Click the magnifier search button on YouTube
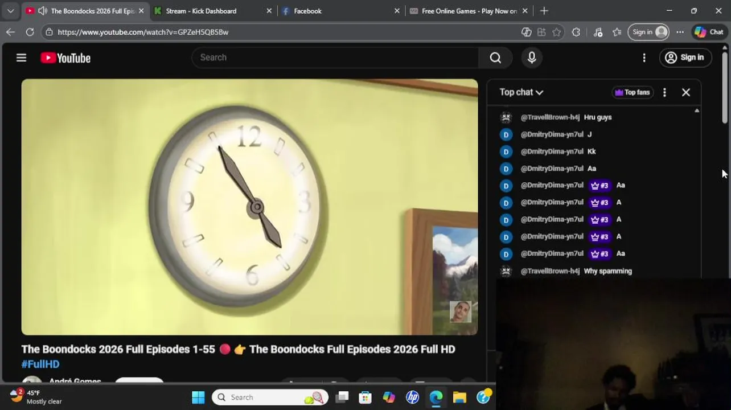 495,58
